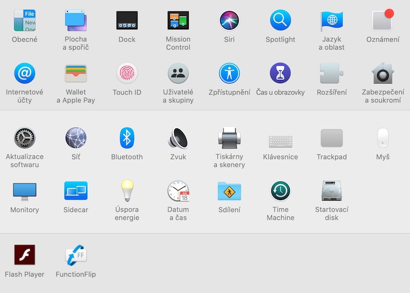This screenshot has height=293, width=410.
Task: Open the Myš mouse preferences
Action: click(x=383, y=138)
